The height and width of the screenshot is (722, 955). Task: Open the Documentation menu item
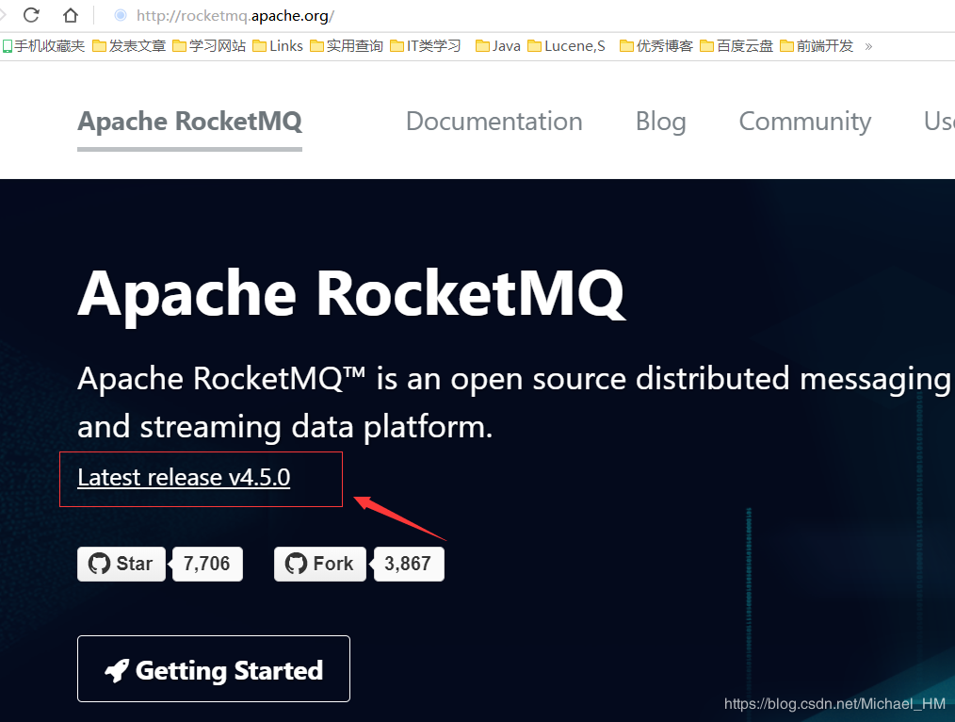(x=494, y=122)
